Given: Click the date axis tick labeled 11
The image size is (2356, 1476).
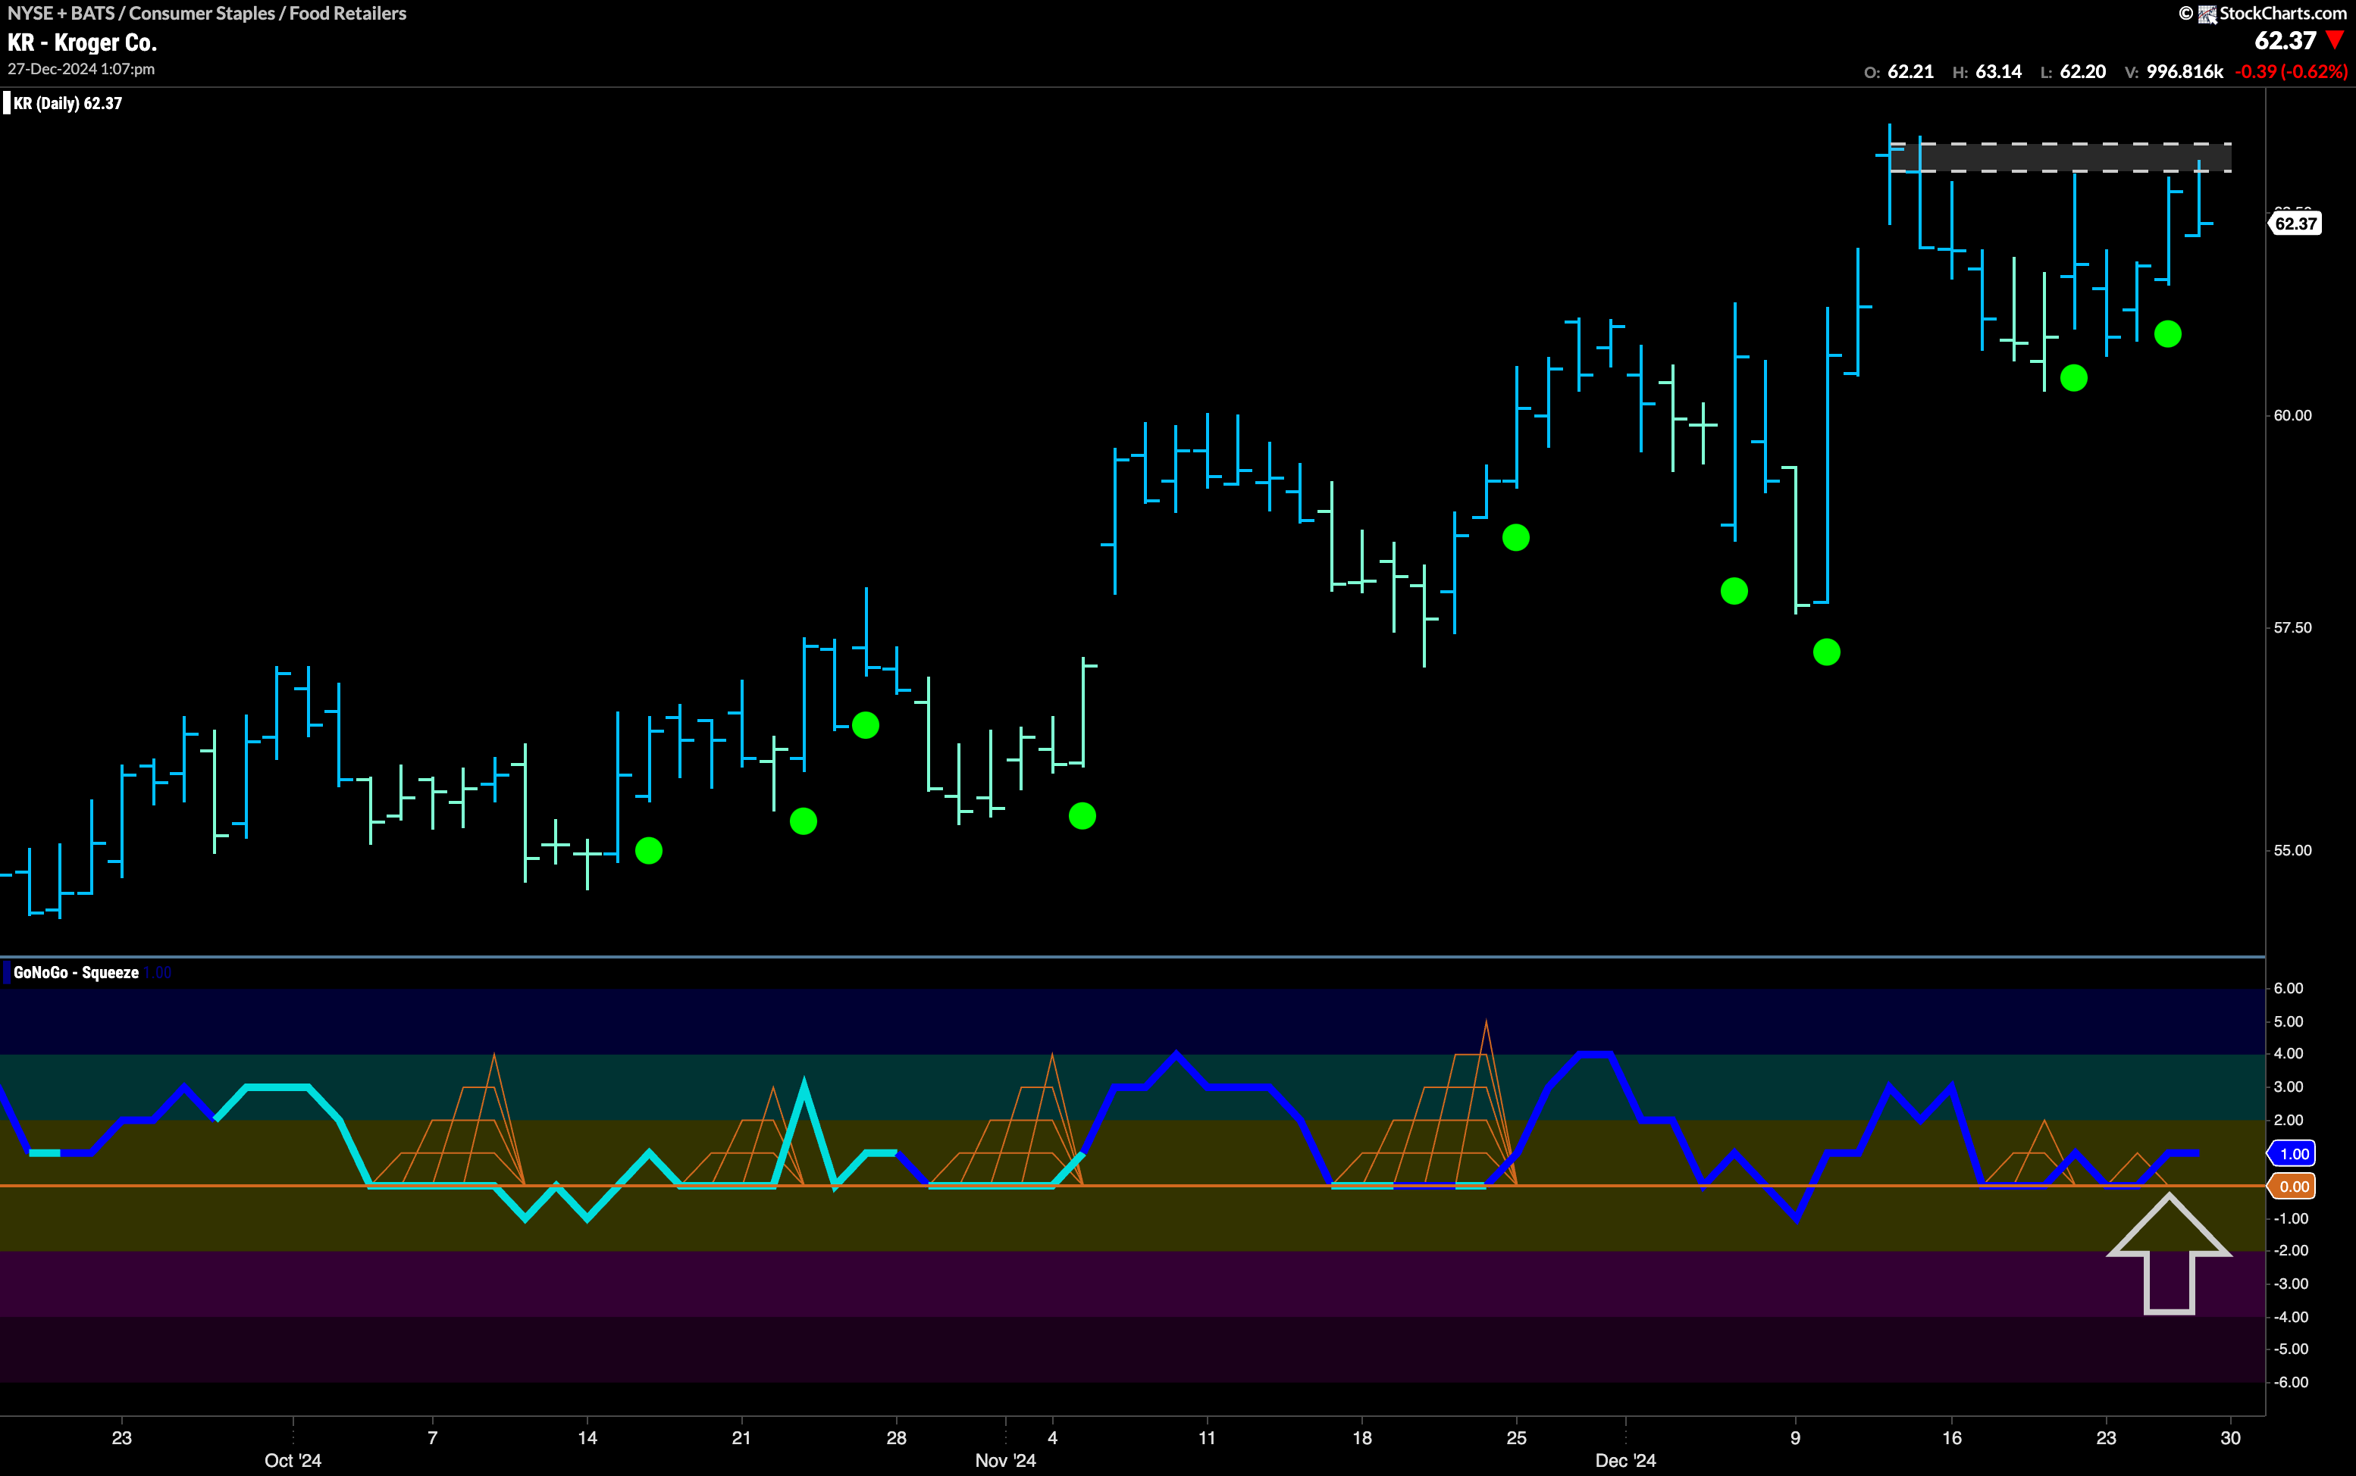Looking at the screenshot, I should point(1207,1438).
